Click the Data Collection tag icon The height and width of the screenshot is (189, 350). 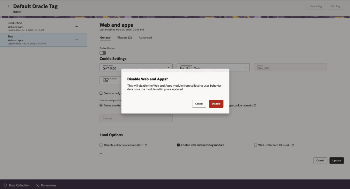[5, 186]
